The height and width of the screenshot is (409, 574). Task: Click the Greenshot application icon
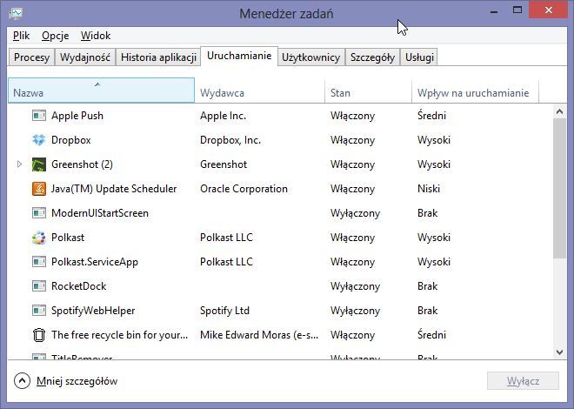pos(39,164)
